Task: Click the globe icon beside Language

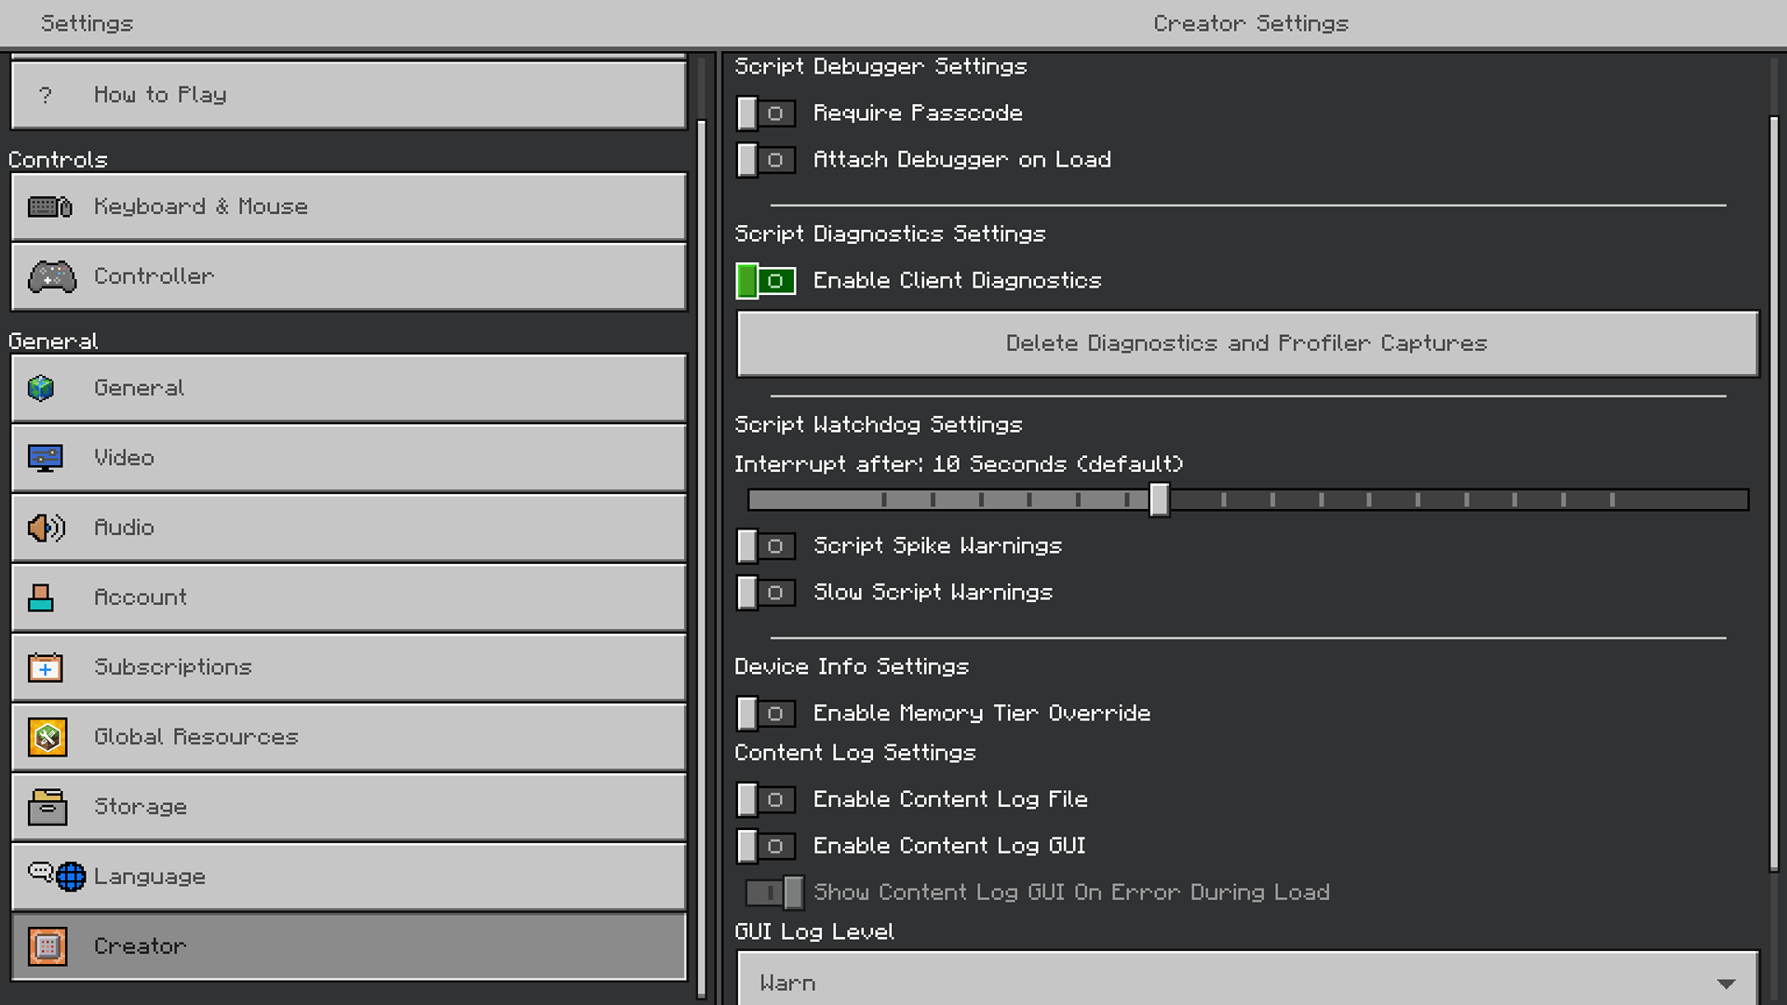Action: click(x=71, y=877)
